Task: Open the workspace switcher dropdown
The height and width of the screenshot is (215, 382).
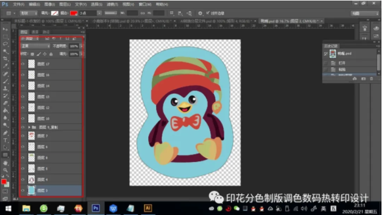Action: (365, 13)
